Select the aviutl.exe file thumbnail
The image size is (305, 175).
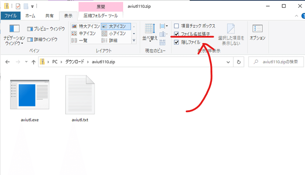(30, 95)
